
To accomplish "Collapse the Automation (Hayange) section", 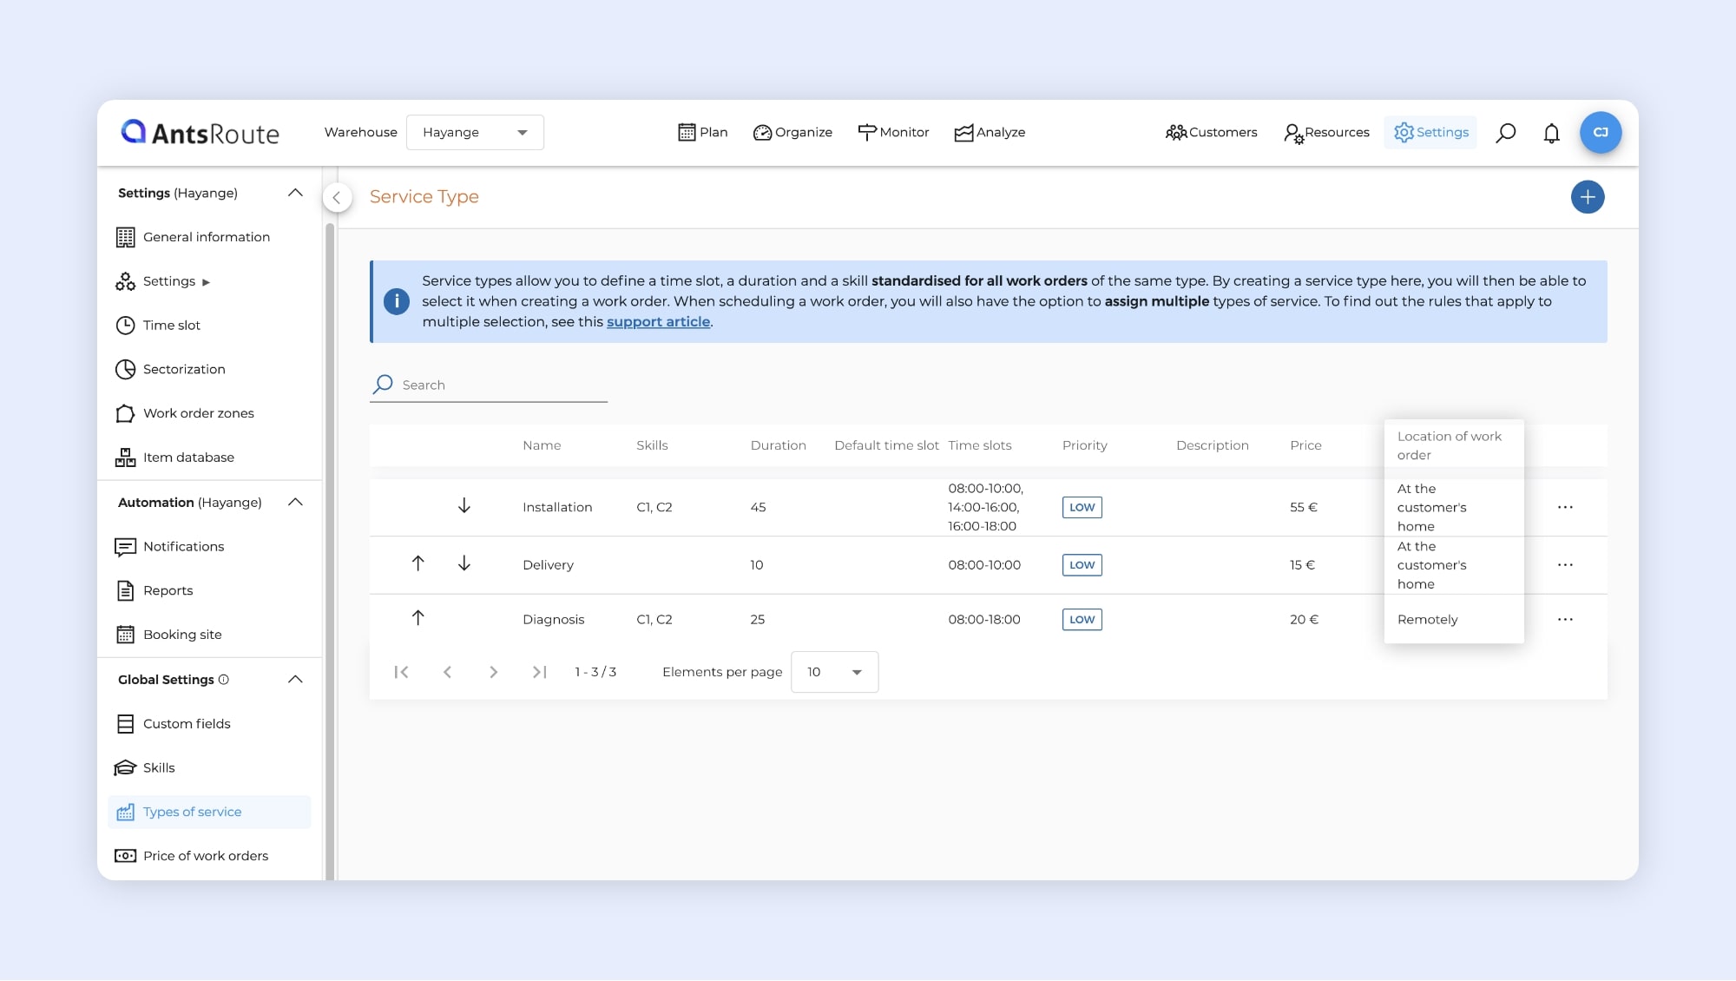I will tap(295, 503).
